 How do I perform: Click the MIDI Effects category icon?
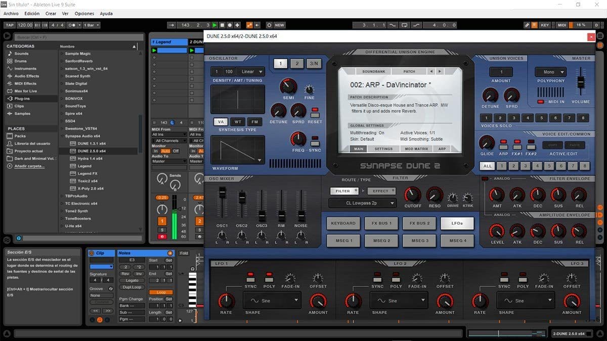coord(9,84)
